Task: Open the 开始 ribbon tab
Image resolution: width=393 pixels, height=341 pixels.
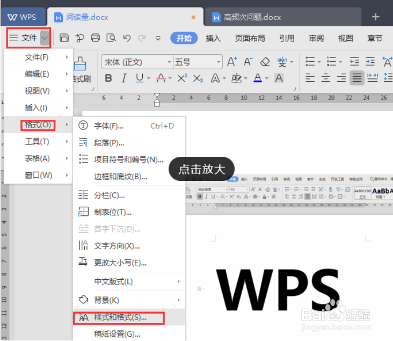Action: tap(184, 38)
